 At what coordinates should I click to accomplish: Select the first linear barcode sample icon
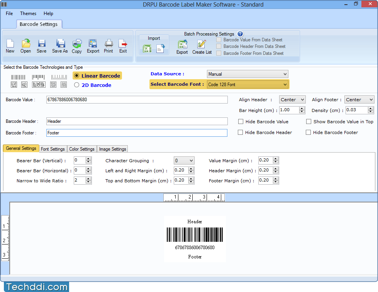click(x=18, y=77)
